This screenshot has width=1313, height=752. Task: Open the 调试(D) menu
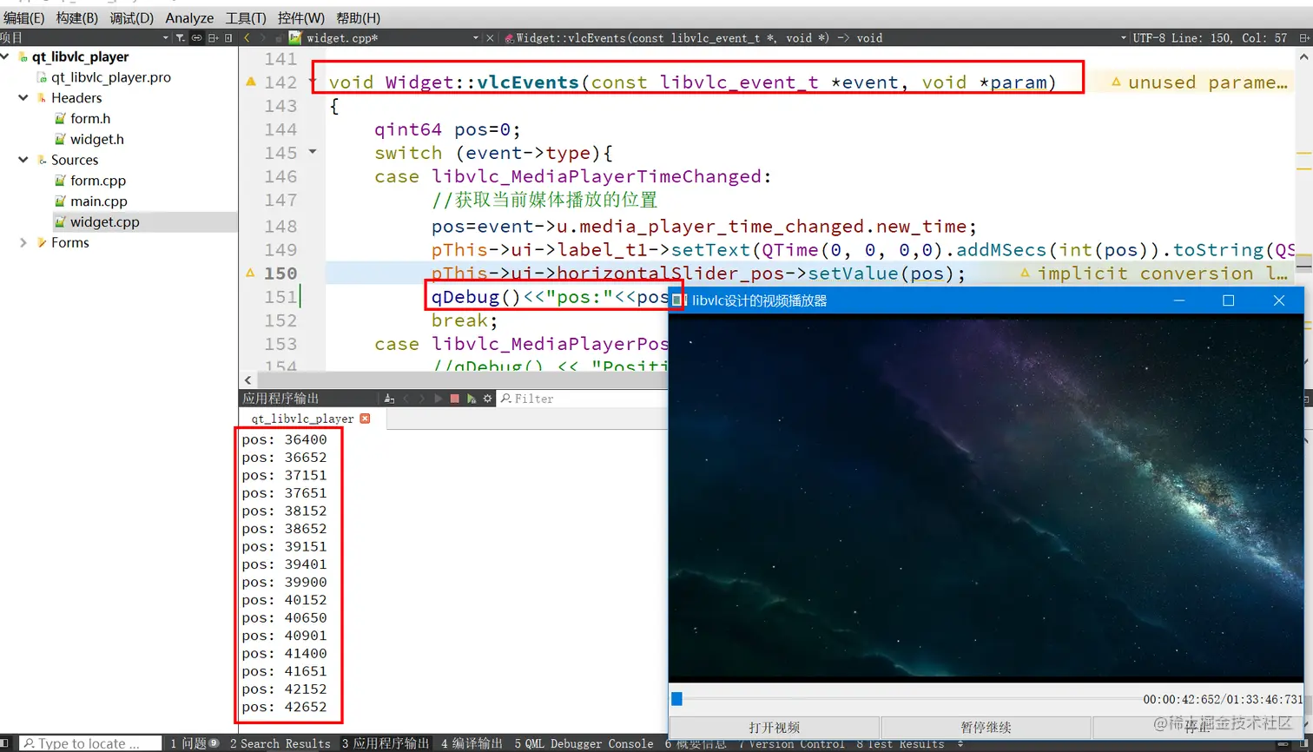point(131,17)
